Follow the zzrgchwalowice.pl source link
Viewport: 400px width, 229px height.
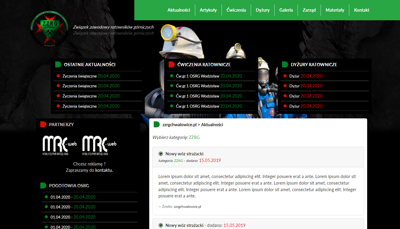click(x=187, y=206)
